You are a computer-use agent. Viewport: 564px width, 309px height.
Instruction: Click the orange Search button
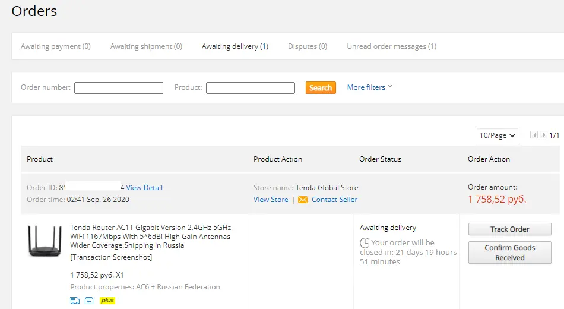point(321,87)
